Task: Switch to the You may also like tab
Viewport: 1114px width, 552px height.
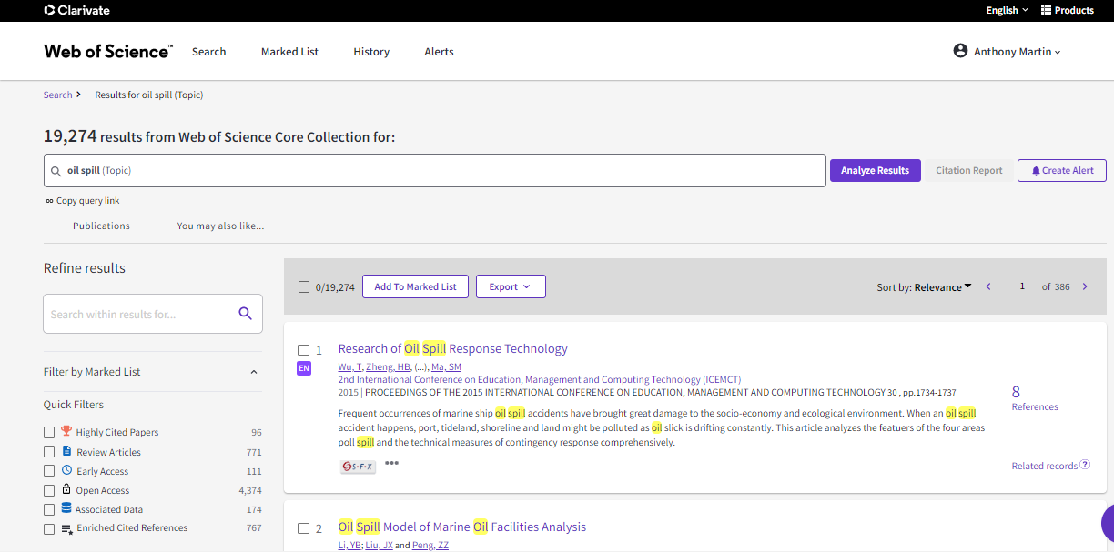Action: [220, 226]
